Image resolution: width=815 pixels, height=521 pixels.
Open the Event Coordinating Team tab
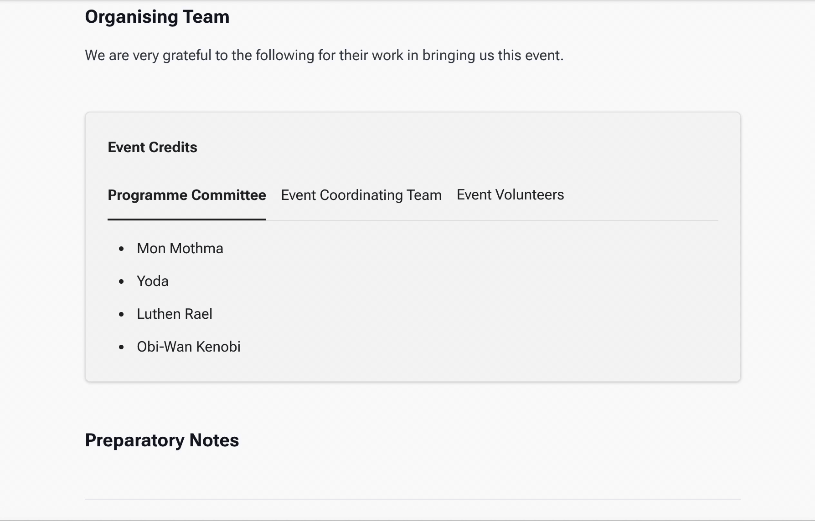361,195
